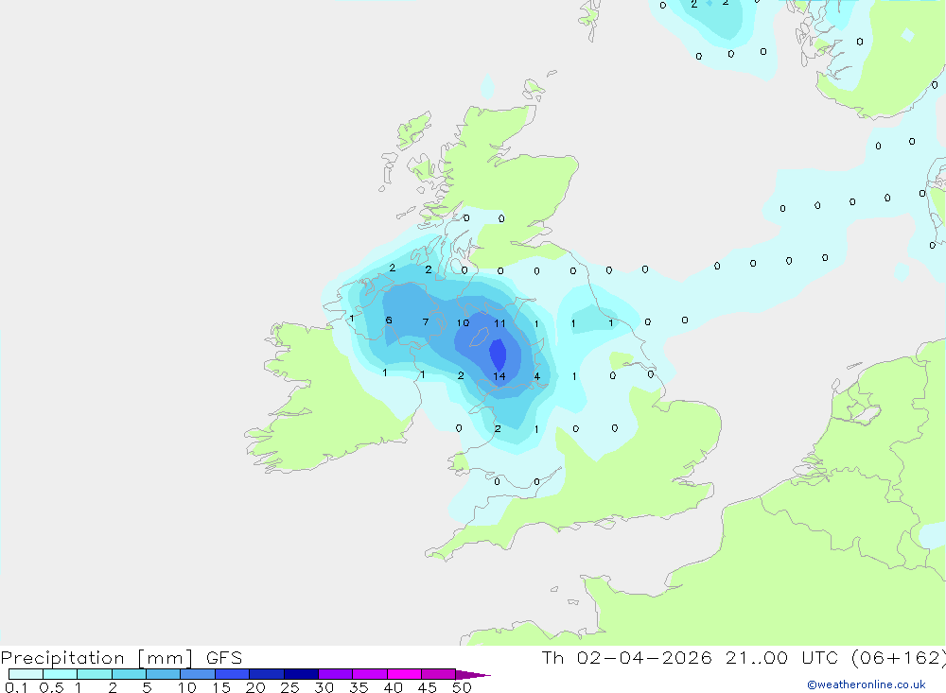Click the '30' legend scale label
The width and height of the screenshot is (946, 693).
point(324,687)
